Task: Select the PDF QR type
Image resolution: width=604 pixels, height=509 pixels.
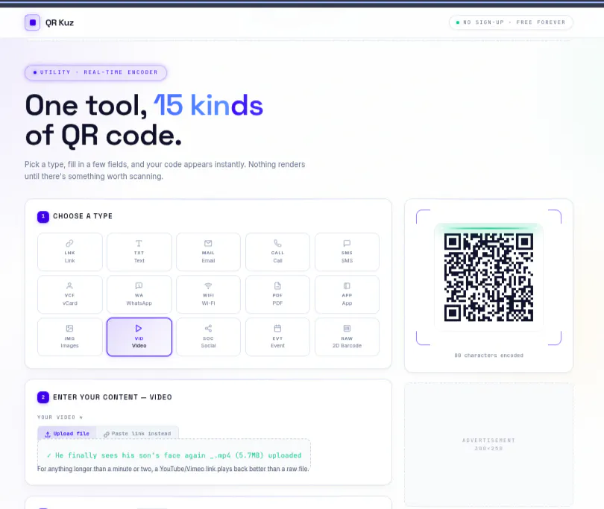Action: [x=277, y=294]
